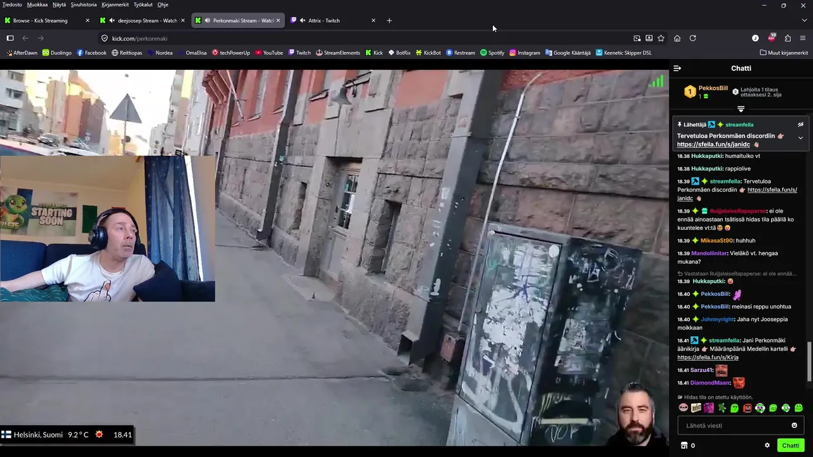Go back with the back arrow

point(25,38)
